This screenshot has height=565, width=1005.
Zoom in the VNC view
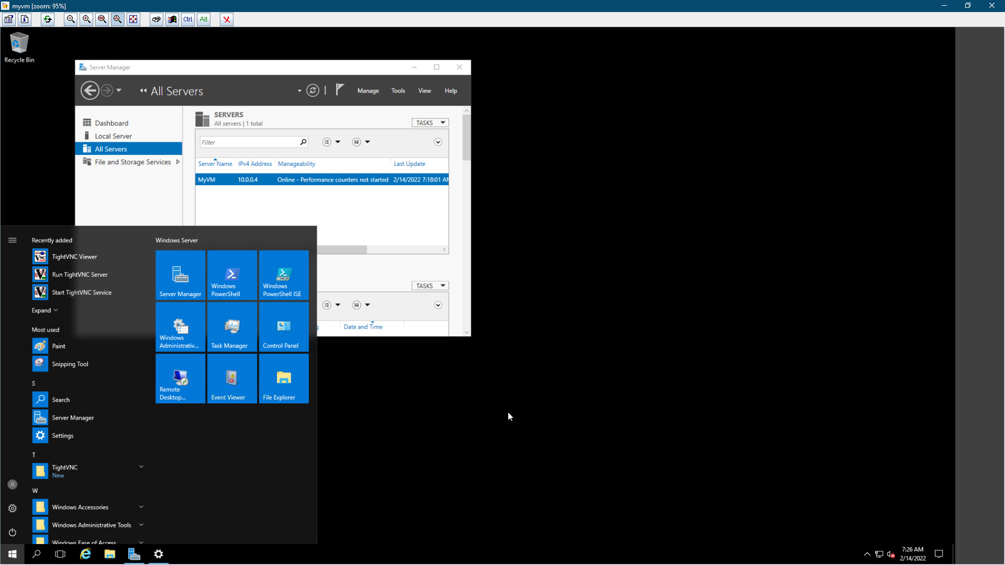pyautogui.click(x=86, y=19)
